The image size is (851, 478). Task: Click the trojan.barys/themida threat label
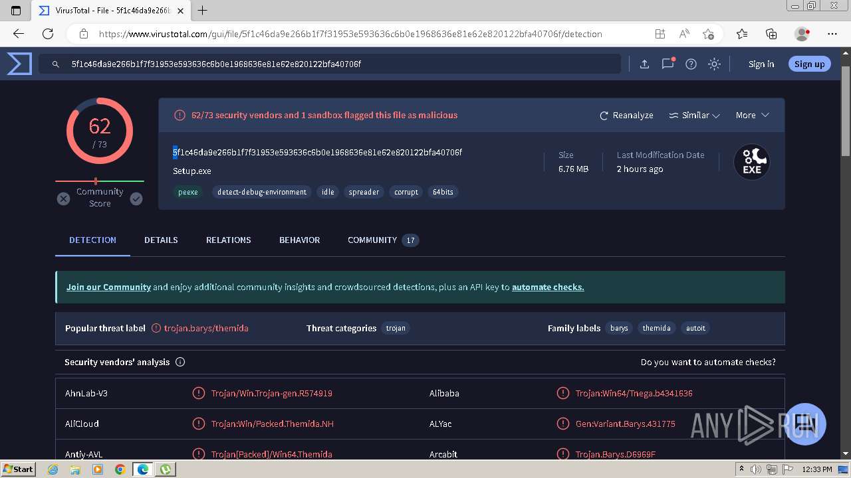tap(206, 328)
